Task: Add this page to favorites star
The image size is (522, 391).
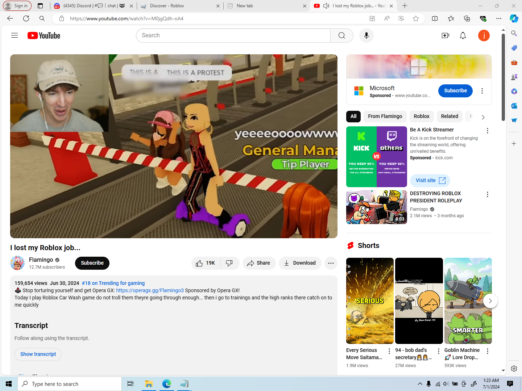Action: tap(416, 18)
